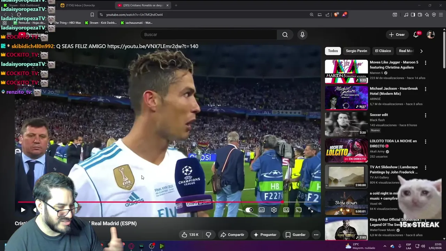Open Michael Jackson Heartbreak Hotel title link
The width and height of the screenshot is (446, 251).
[x=394, y=91]
